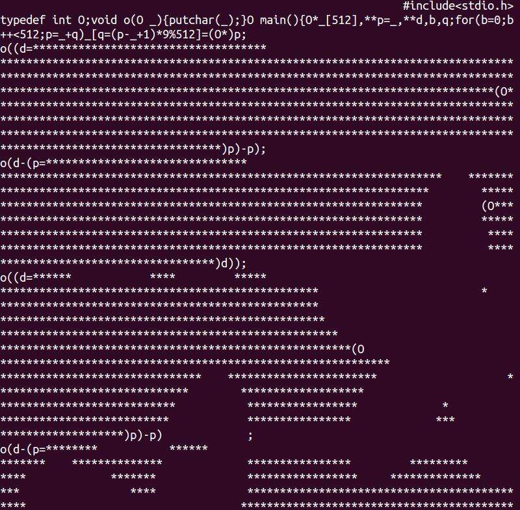Click the )d)); statement ending
This screenshot has width=520, height=510.
pyautogui.click(x=231, y=263)
